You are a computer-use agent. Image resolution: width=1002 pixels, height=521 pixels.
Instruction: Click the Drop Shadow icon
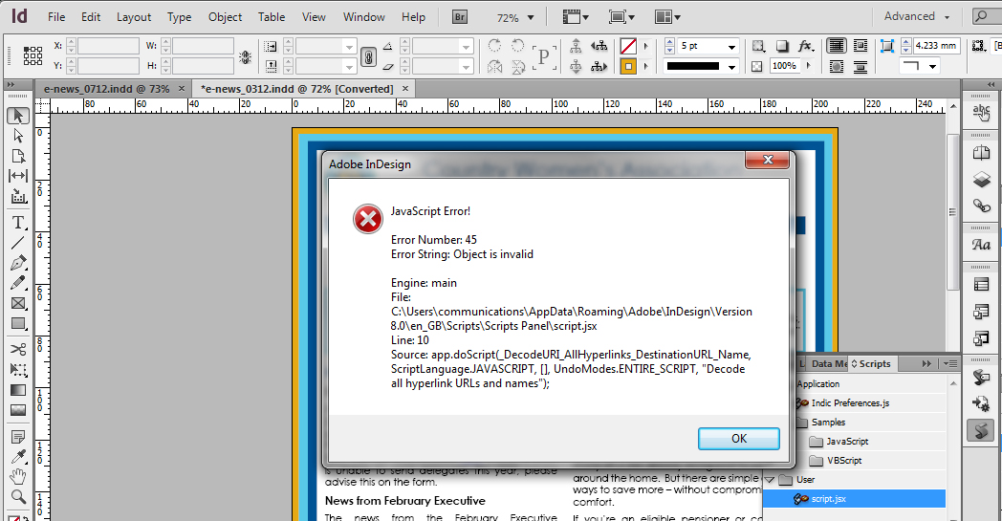[781, 46]
